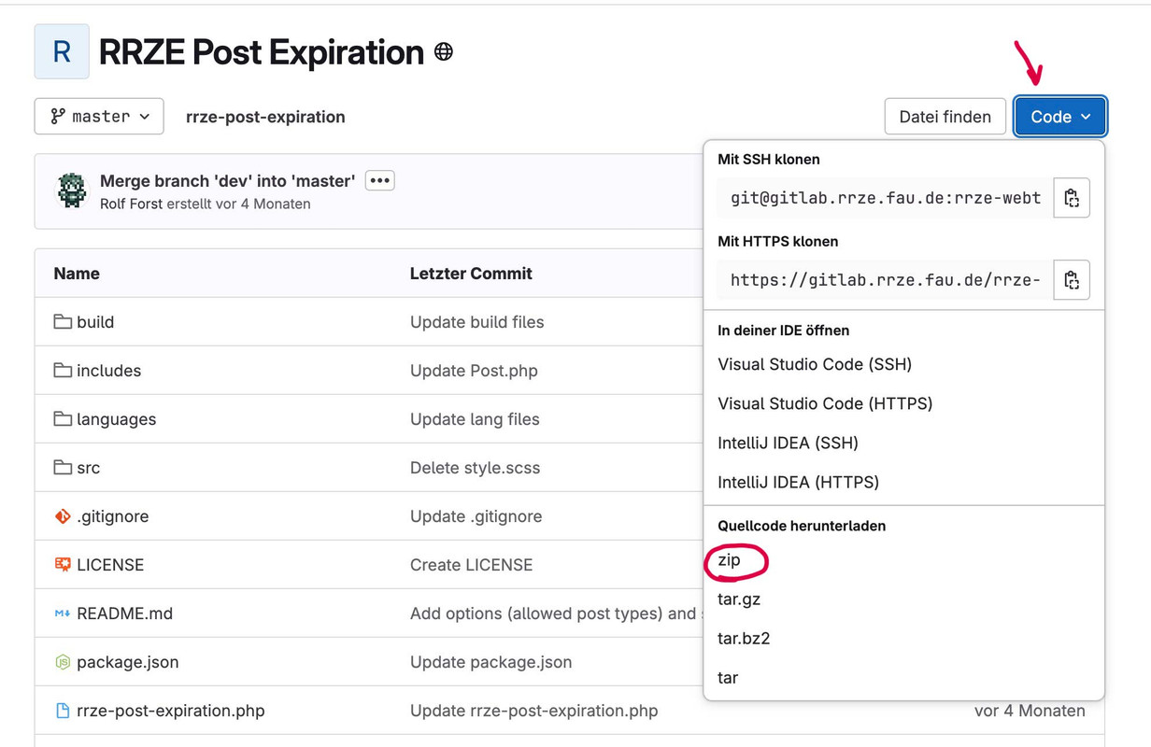This screenshot has height=747, width=1151.
Task: Click the LICENSE file icon
Action: [x=63, y=565]
